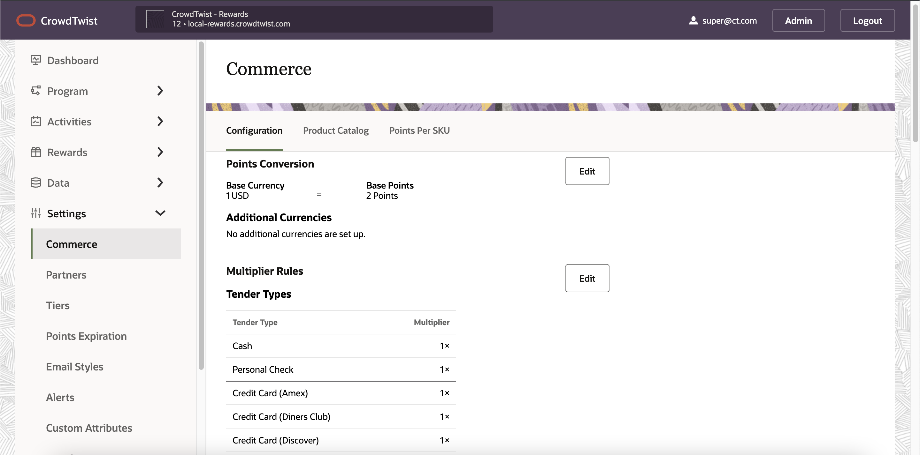The image size is (920, 455).
Task: Edit the Points Conversion settings
Action: 587,171
